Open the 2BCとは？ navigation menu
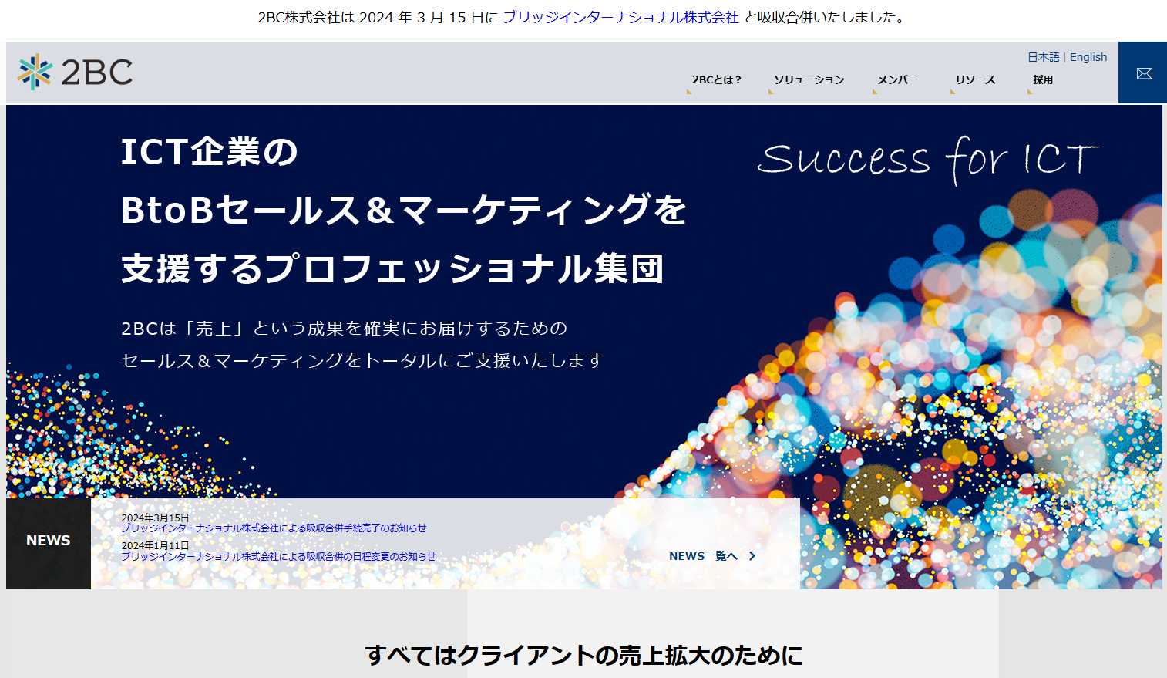 point(716,79)
